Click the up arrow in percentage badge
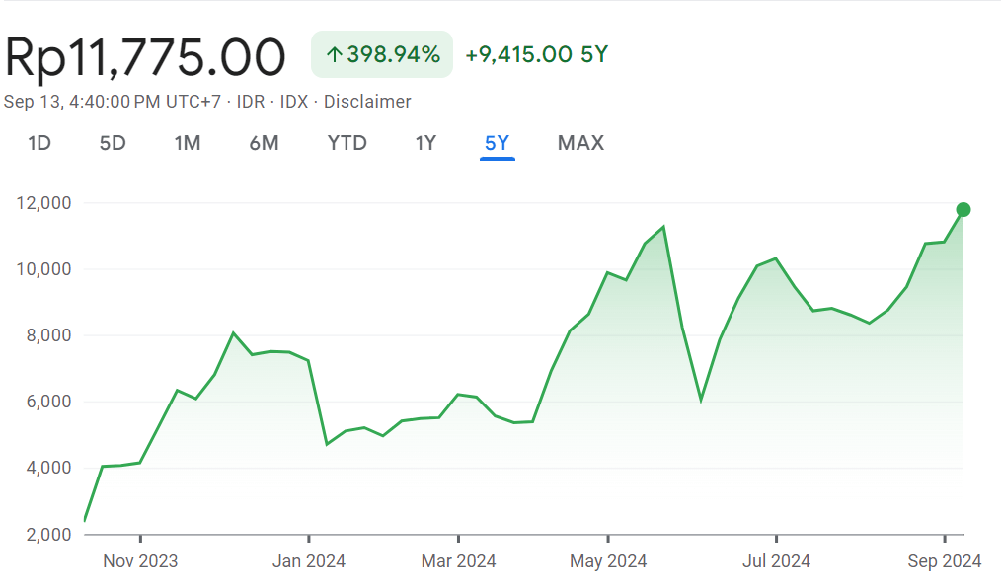This screenshot has width=1001, height=587. pyautogui.click(x=335, y=55)
